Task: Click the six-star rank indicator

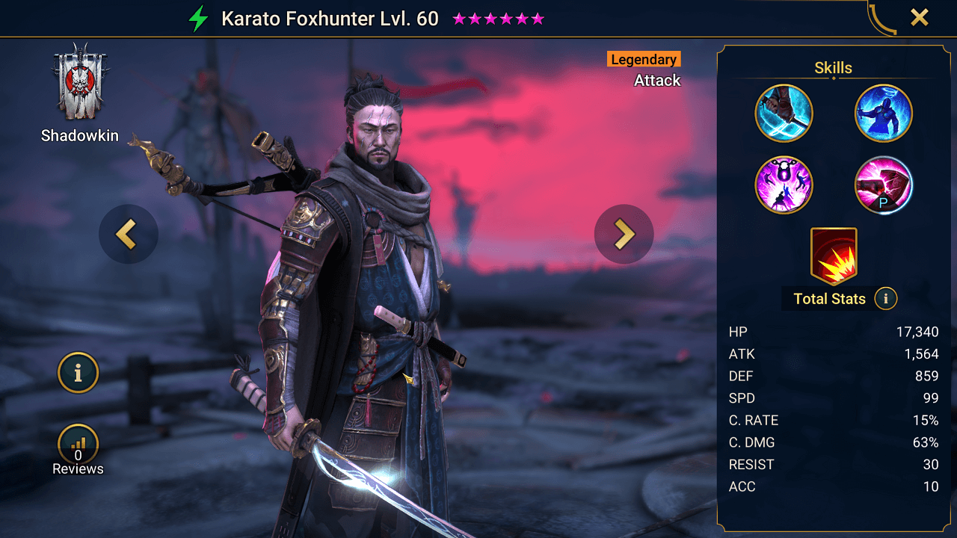Action: tap(498, 19)
